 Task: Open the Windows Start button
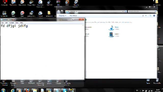pos(3,90)
